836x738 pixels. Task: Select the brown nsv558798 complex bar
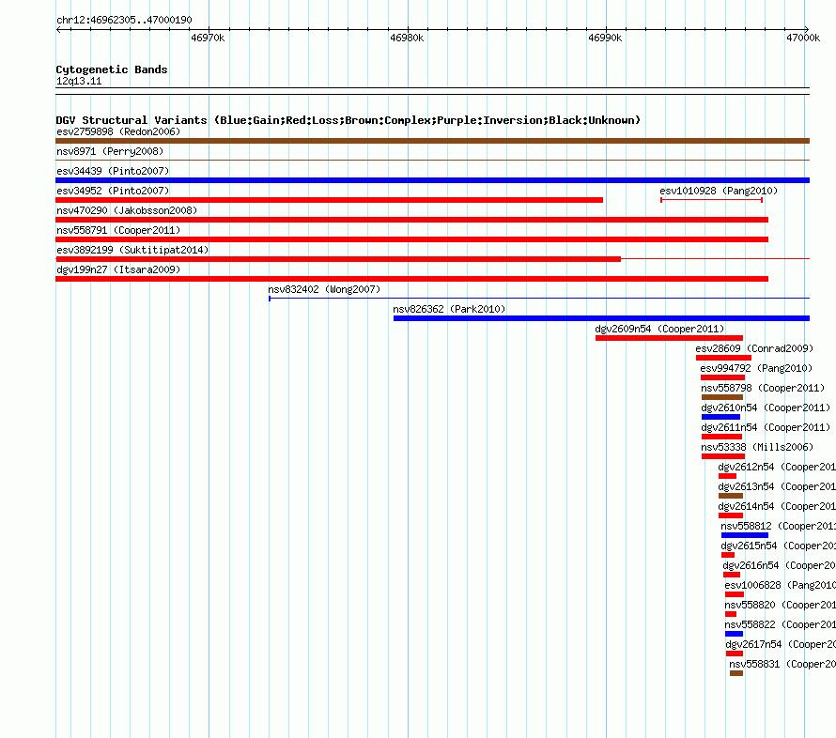pos(722,397)
